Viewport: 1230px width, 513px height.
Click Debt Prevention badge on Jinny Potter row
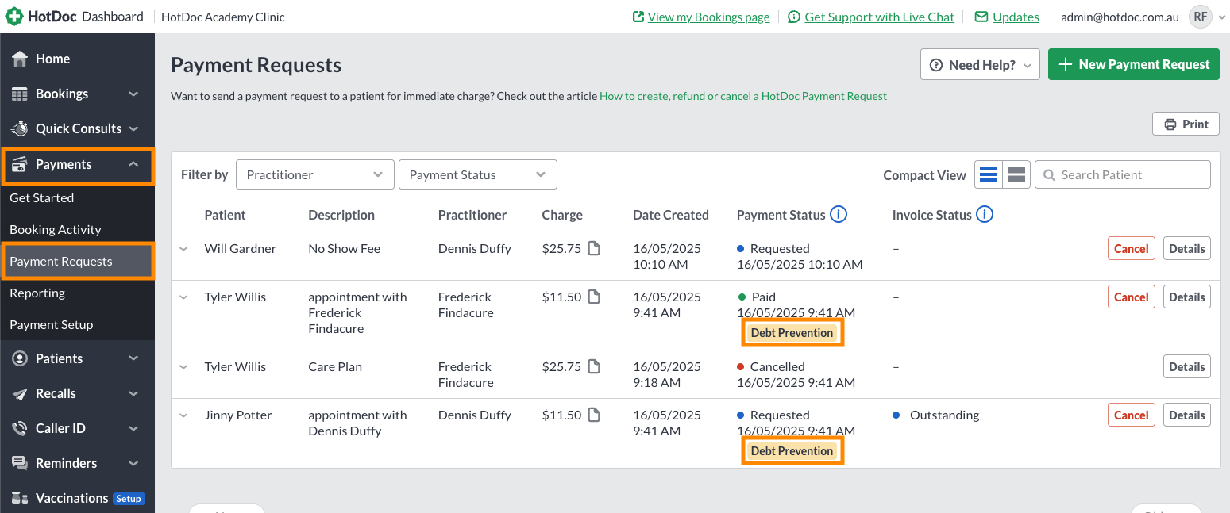click(792, 451)
